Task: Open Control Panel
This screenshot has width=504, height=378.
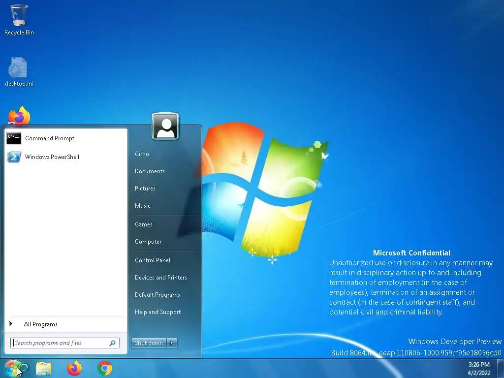Action: click(x=153, y=260)
